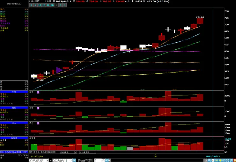
Task: Click the KEN strategy name field below chart
Action: (43, 152)
